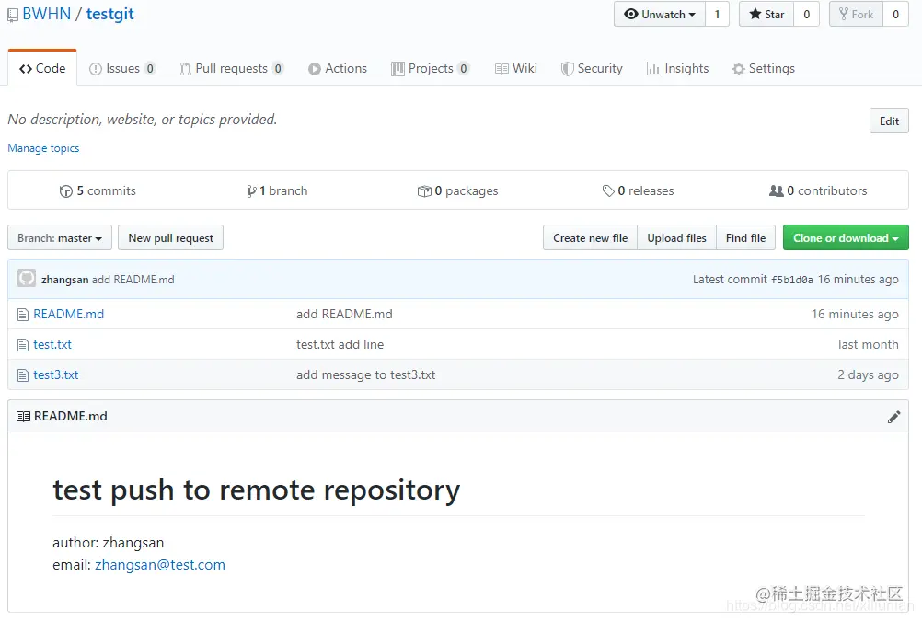Switch to the Issues tab
Screen dimensions: 922x622
(x=121, y=69)
